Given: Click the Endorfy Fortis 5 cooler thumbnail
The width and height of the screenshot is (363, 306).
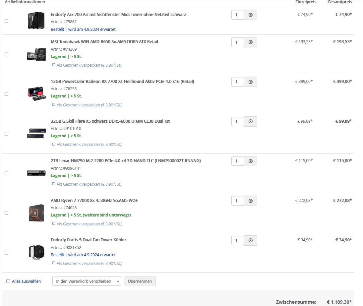Looking at the screenshot, I should click(36, 252).
